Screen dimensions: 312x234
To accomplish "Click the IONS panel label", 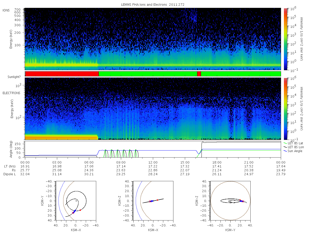I will tap(6, 10).
